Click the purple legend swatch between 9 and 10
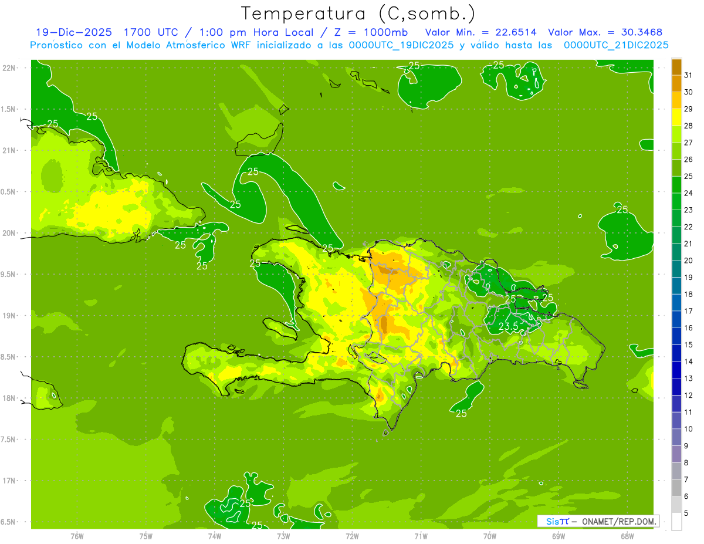Viewport: 704px width, 544px height. (676, 437)
